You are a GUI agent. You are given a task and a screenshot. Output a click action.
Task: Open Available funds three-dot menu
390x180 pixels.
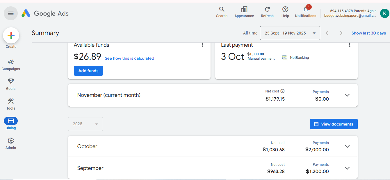click(202, 45)
